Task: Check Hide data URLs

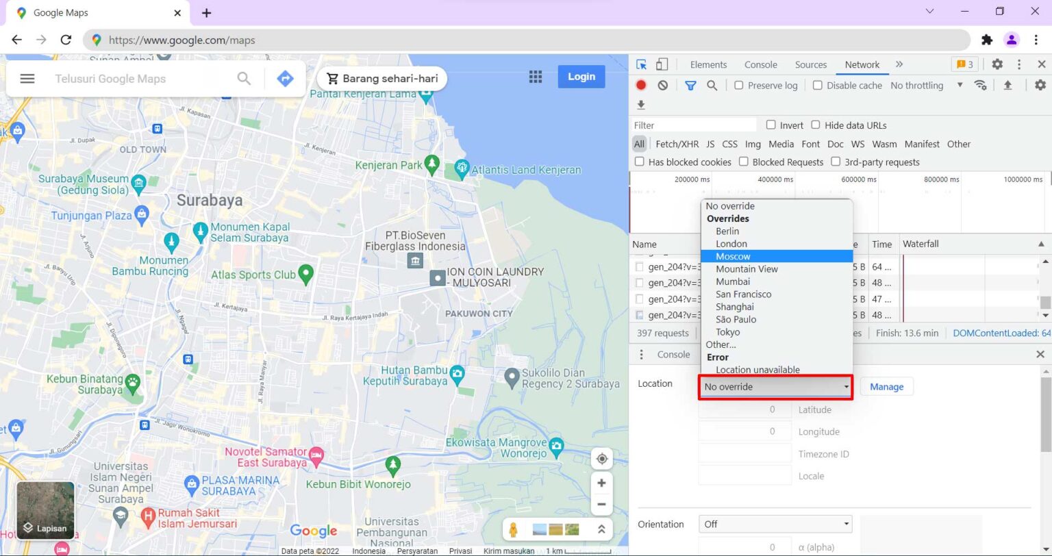Action: click(815, 125)
